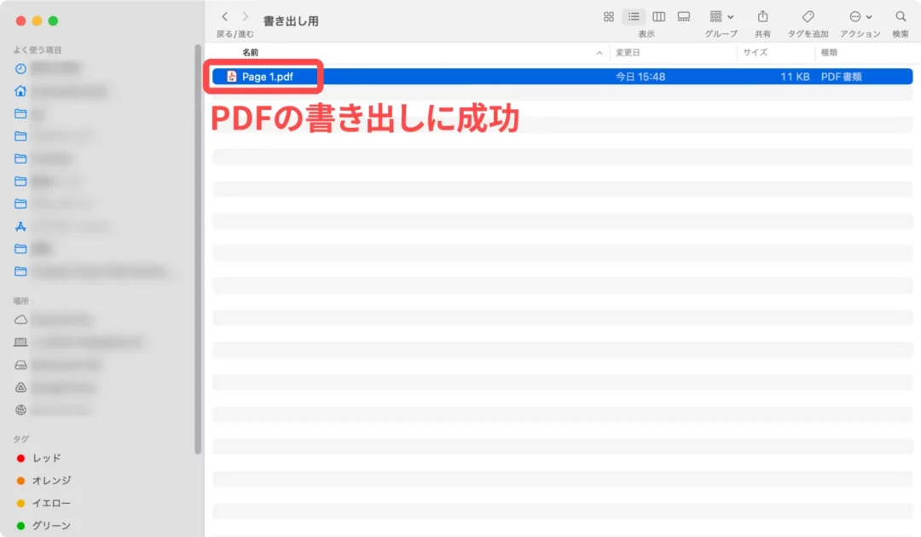Viewport: 921px width, 537px height.
Task: Switch to gallery view
Action: 683,17
